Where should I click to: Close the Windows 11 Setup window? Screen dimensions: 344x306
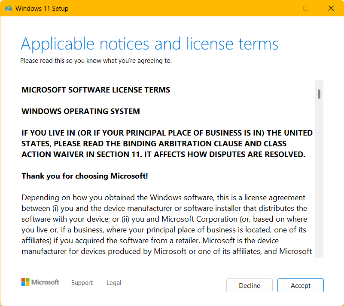[331, 8]
